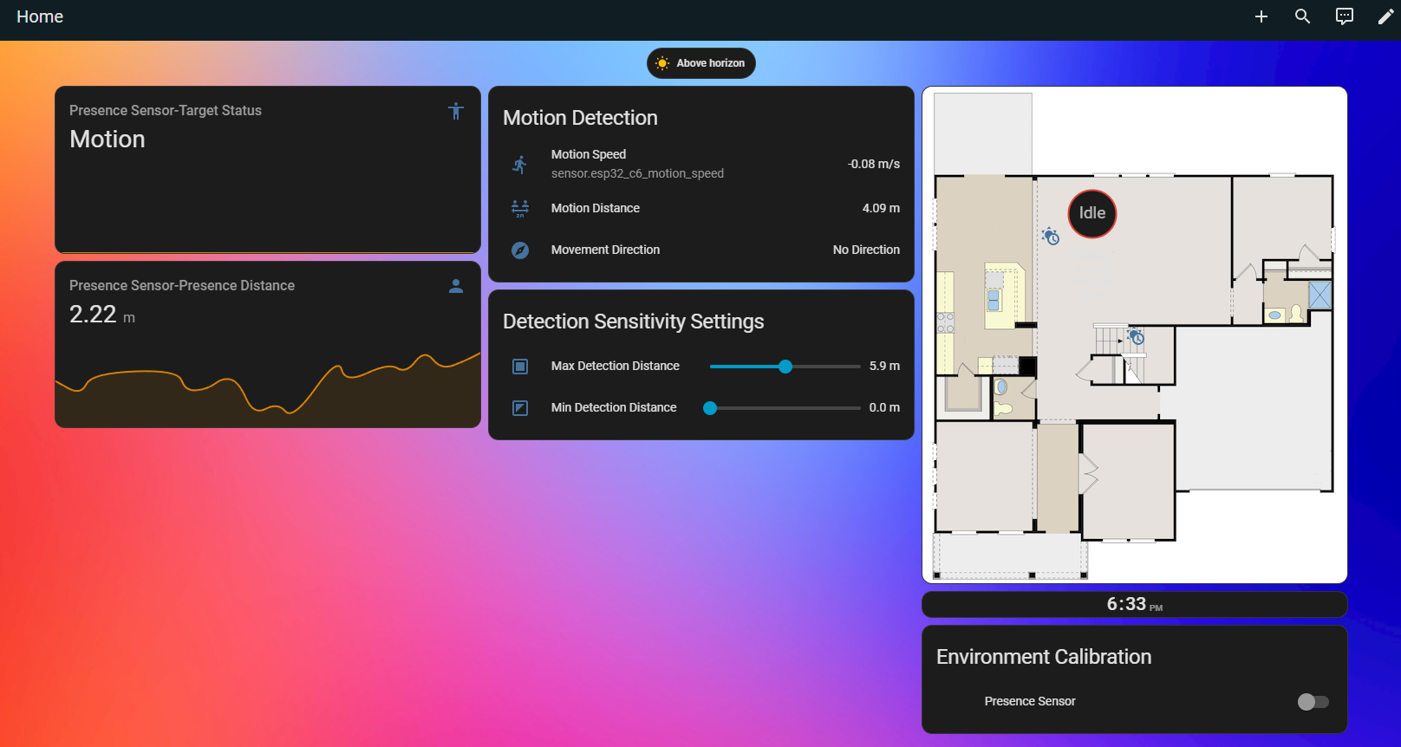This screenshot has height=747, width=1401.
Task: Toggle the Presence Sensor calibration switch
Action: click(1313, 701)
